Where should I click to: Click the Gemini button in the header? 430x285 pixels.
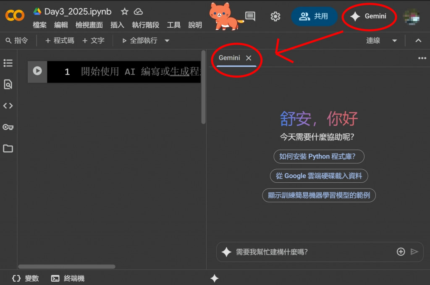369,16
